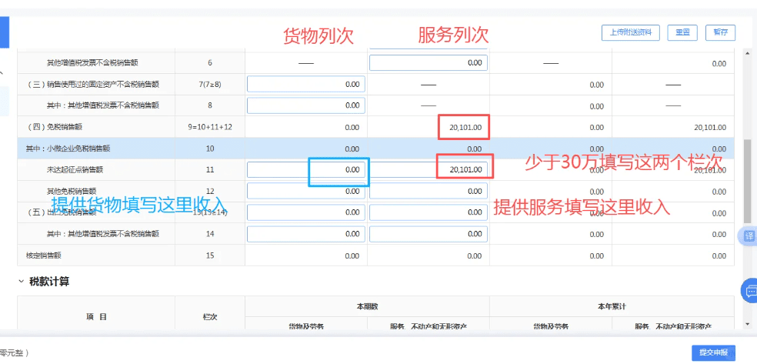This screenshot has width=757, height=364.
Task: Click row 13 goods column input field
Action: click(x=306, y=213)
